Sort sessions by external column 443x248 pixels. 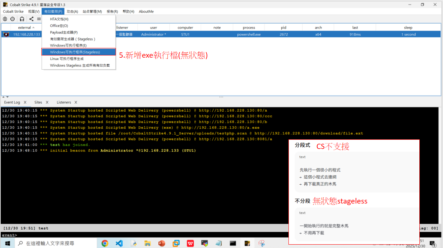26,28
